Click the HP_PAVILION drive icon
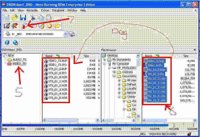200x137 pixels. [x=114, y=68]
